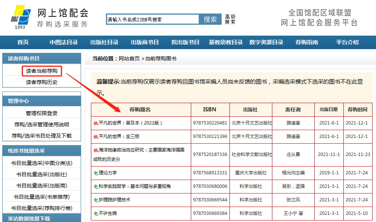Click the search input box for book title
This screenshot has height=222, width=376.
click(152, 19)
